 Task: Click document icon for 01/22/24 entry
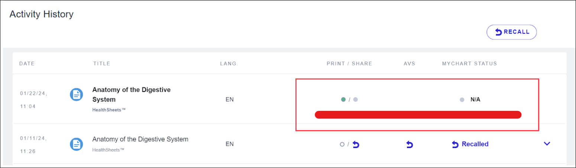coord(77,94)
